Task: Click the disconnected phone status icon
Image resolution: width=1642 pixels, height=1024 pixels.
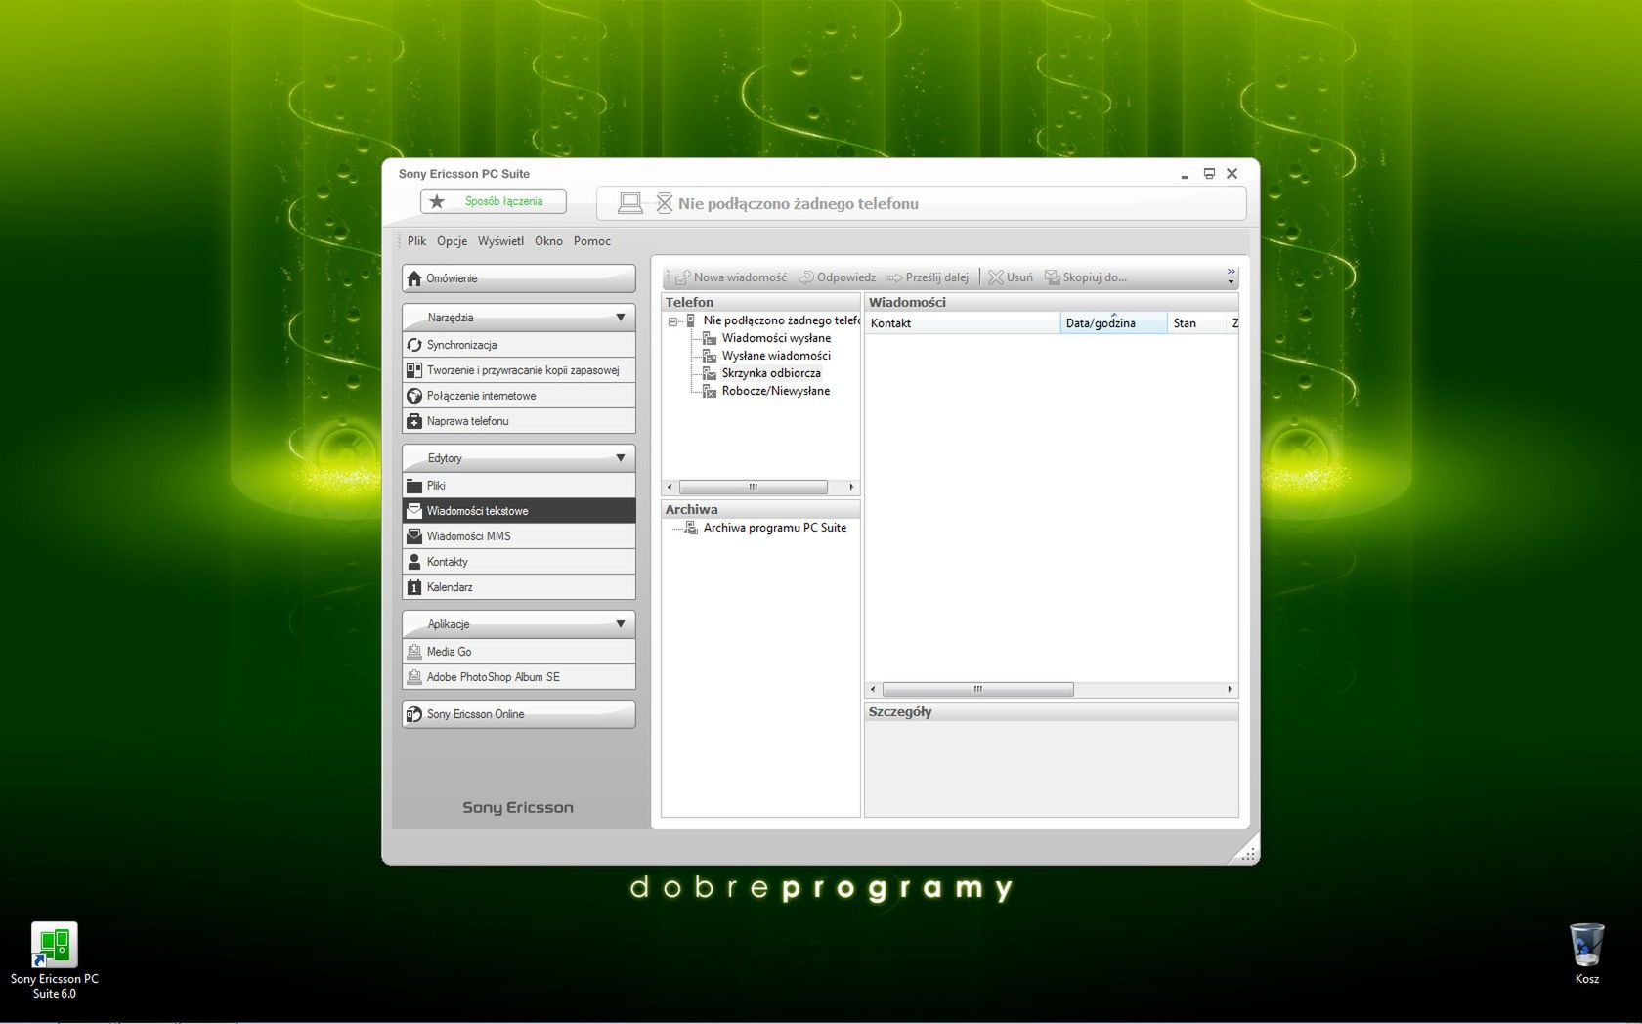Action: [x=665, y=203]
